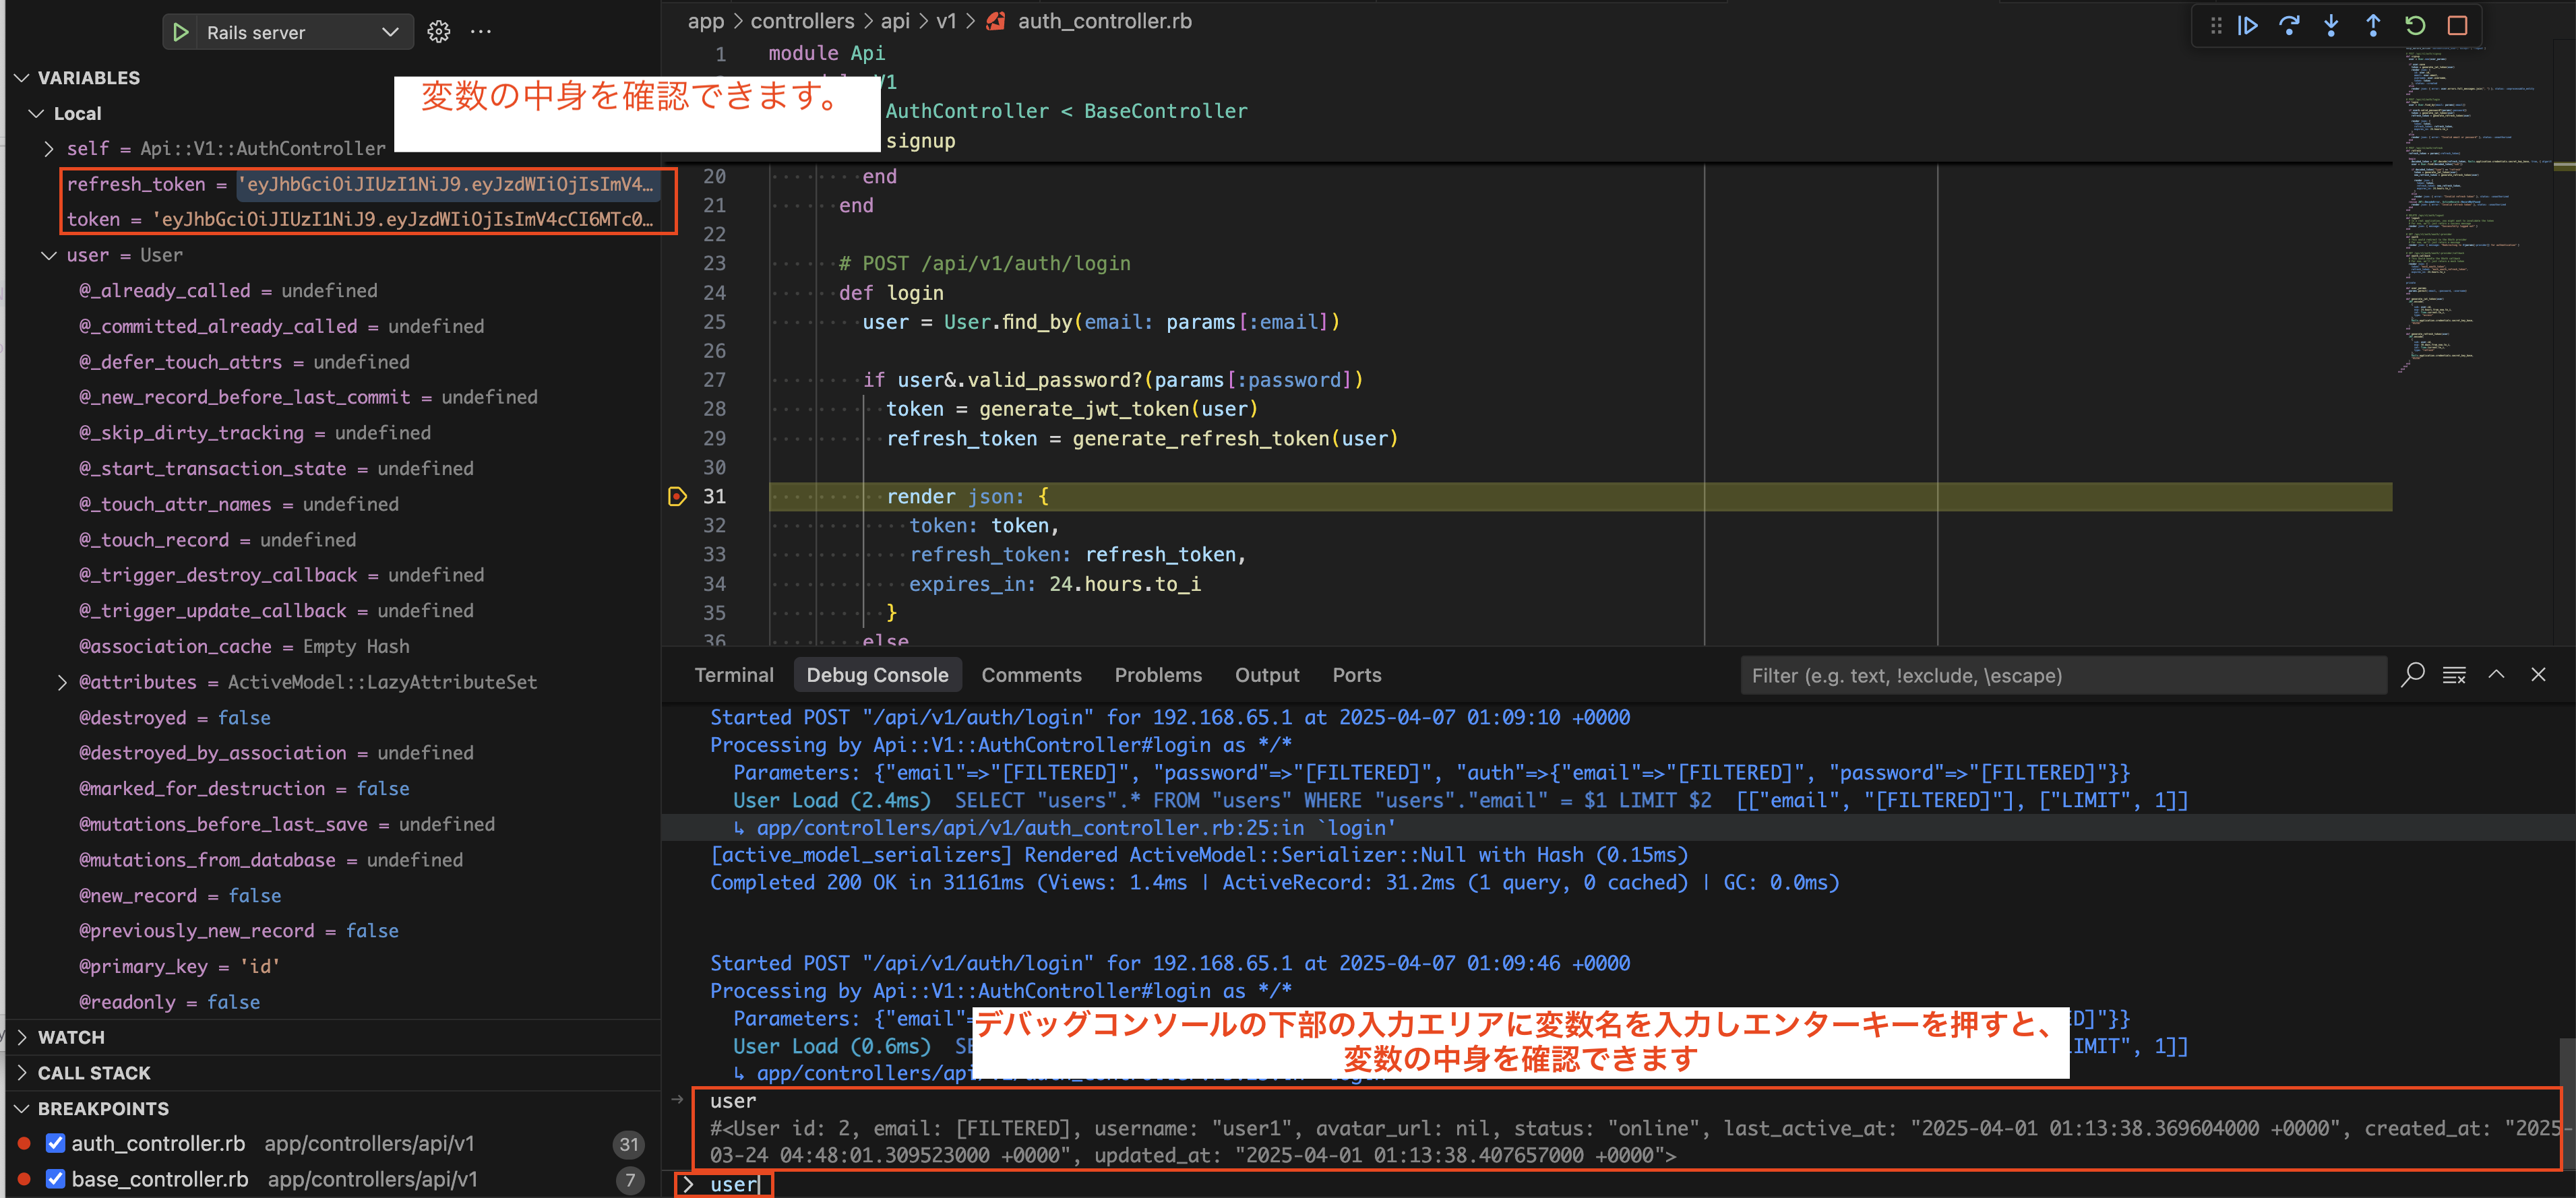Start the Rails server with the play button

[180, 31]
